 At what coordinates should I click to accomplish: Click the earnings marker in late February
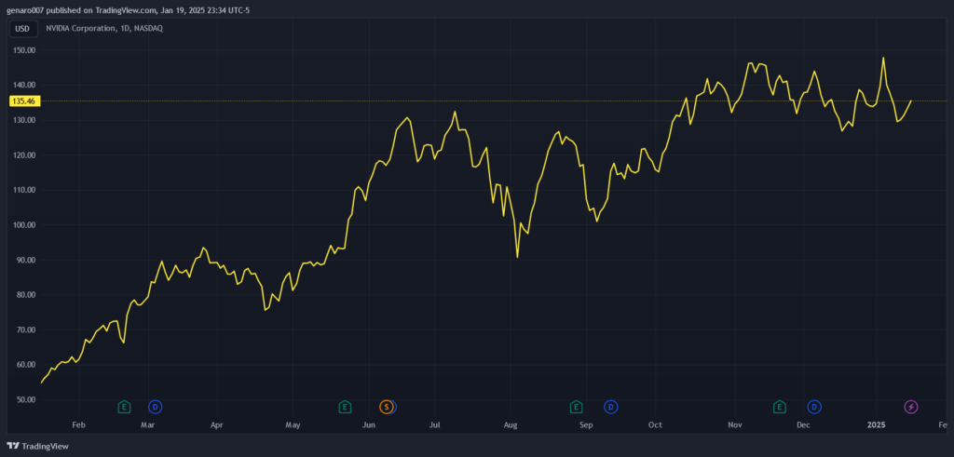click(124, 407)
